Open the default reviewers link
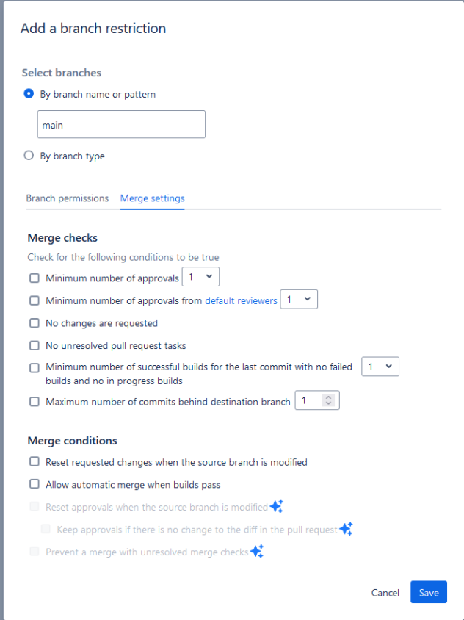 (241, 300)
